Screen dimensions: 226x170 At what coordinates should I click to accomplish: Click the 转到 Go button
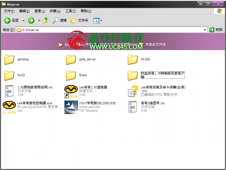pos(216,30)
